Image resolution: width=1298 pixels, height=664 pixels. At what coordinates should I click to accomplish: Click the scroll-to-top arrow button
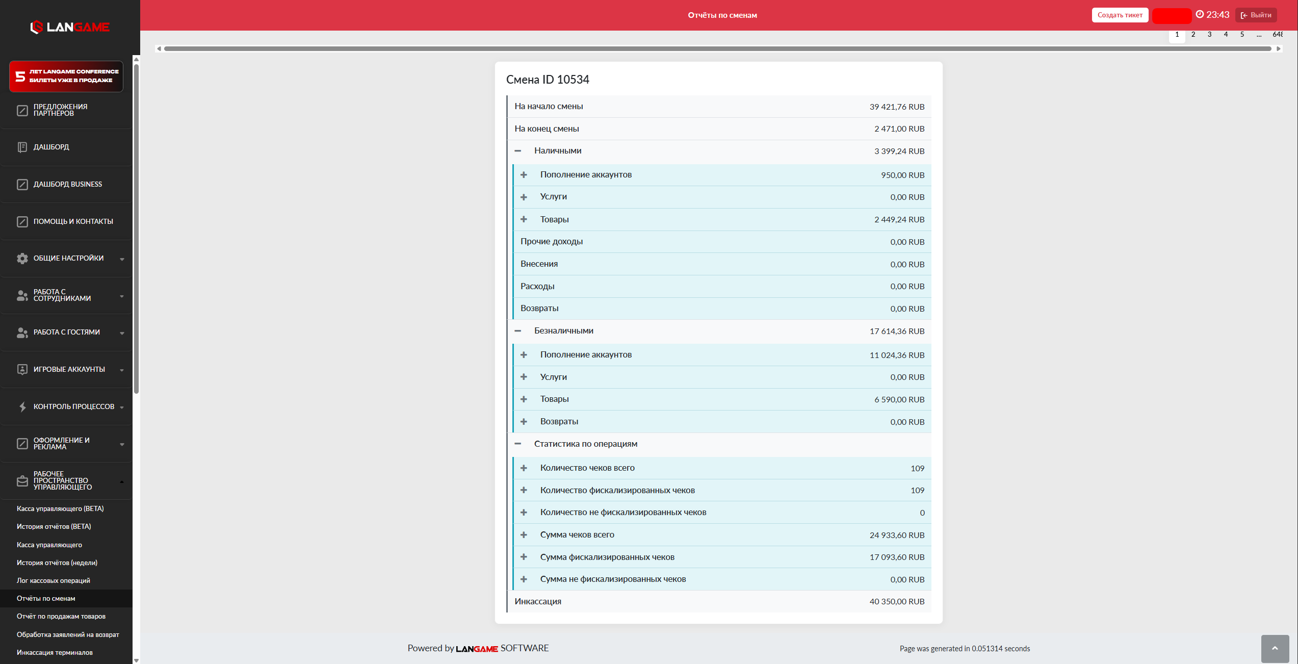(x=1275, y=648)
